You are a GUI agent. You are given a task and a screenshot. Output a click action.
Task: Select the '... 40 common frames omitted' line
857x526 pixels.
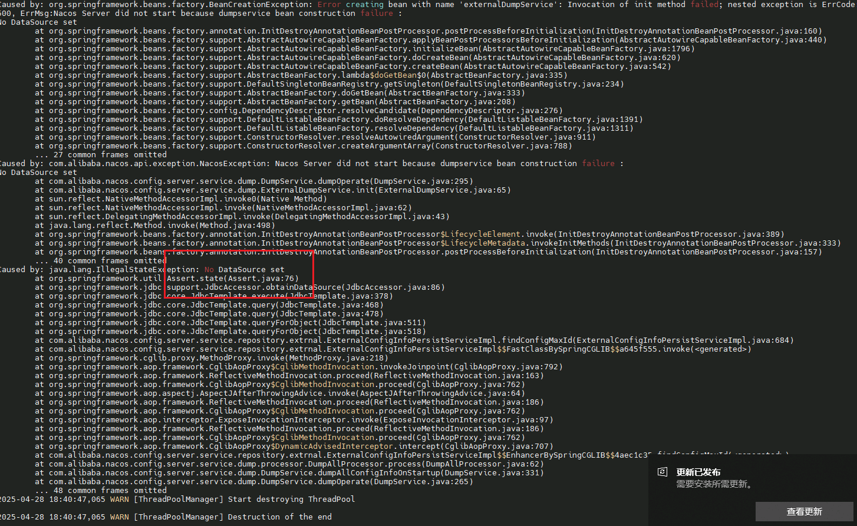[101, 260]
